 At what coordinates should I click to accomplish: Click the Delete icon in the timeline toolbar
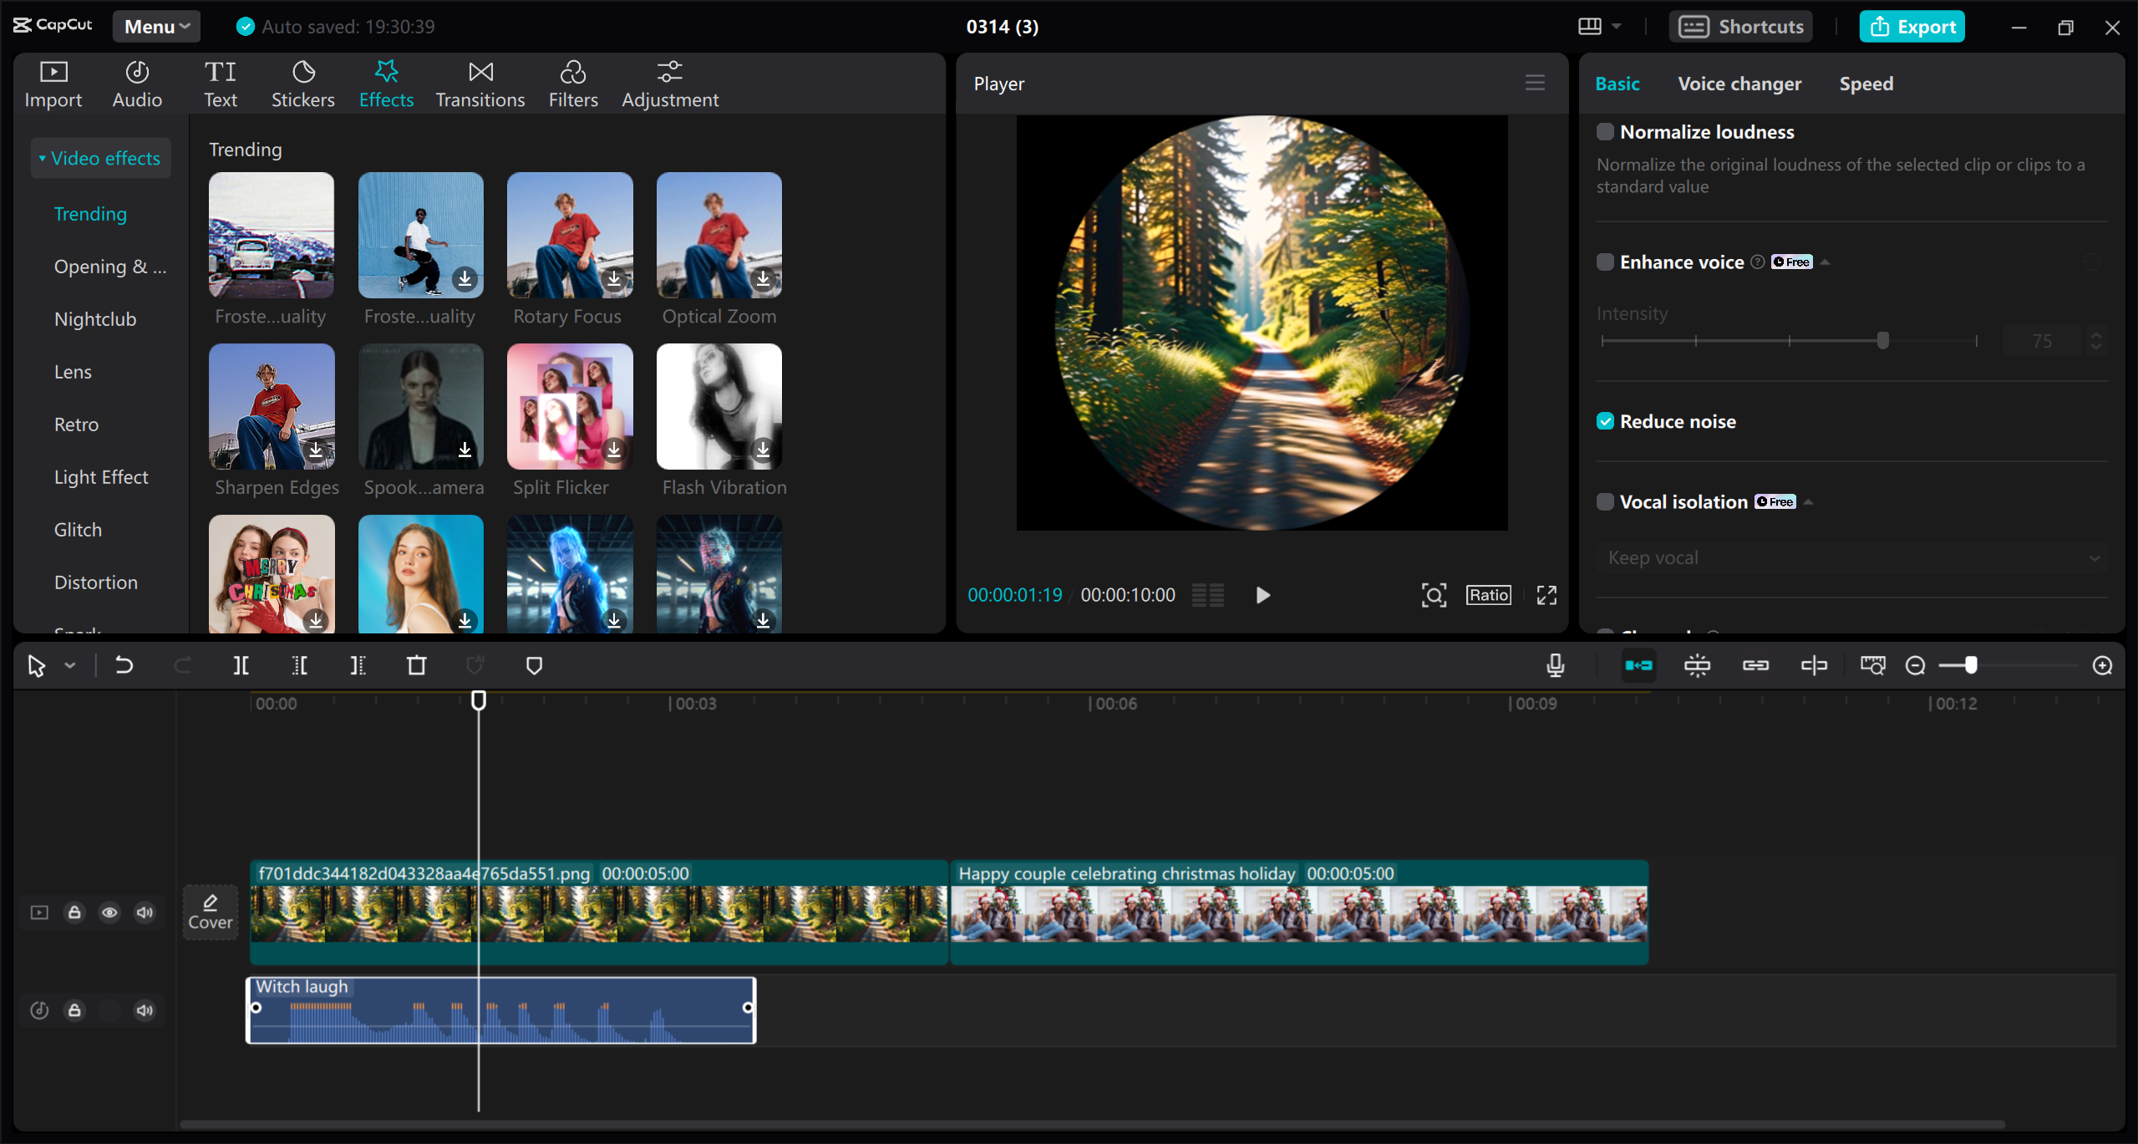coord(417,665)
